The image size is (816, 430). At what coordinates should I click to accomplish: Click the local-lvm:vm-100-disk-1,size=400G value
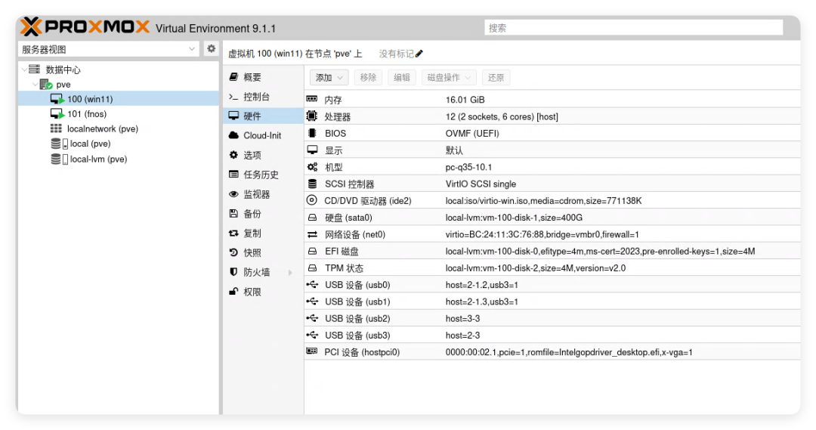click(x=514, y=218)
